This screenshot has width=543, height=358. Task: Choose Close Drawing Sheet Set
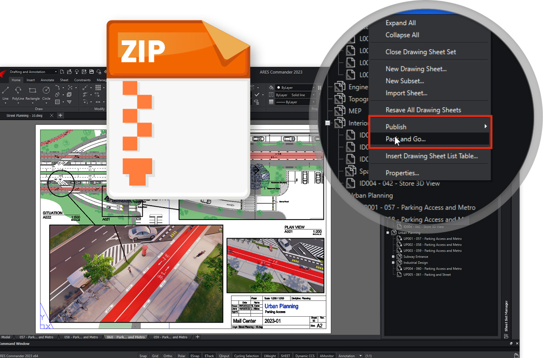421,52
